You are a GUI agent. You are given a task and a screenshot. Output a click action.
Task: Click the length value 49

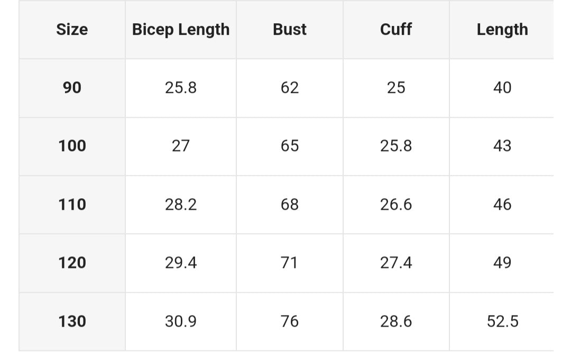(502, 263)
